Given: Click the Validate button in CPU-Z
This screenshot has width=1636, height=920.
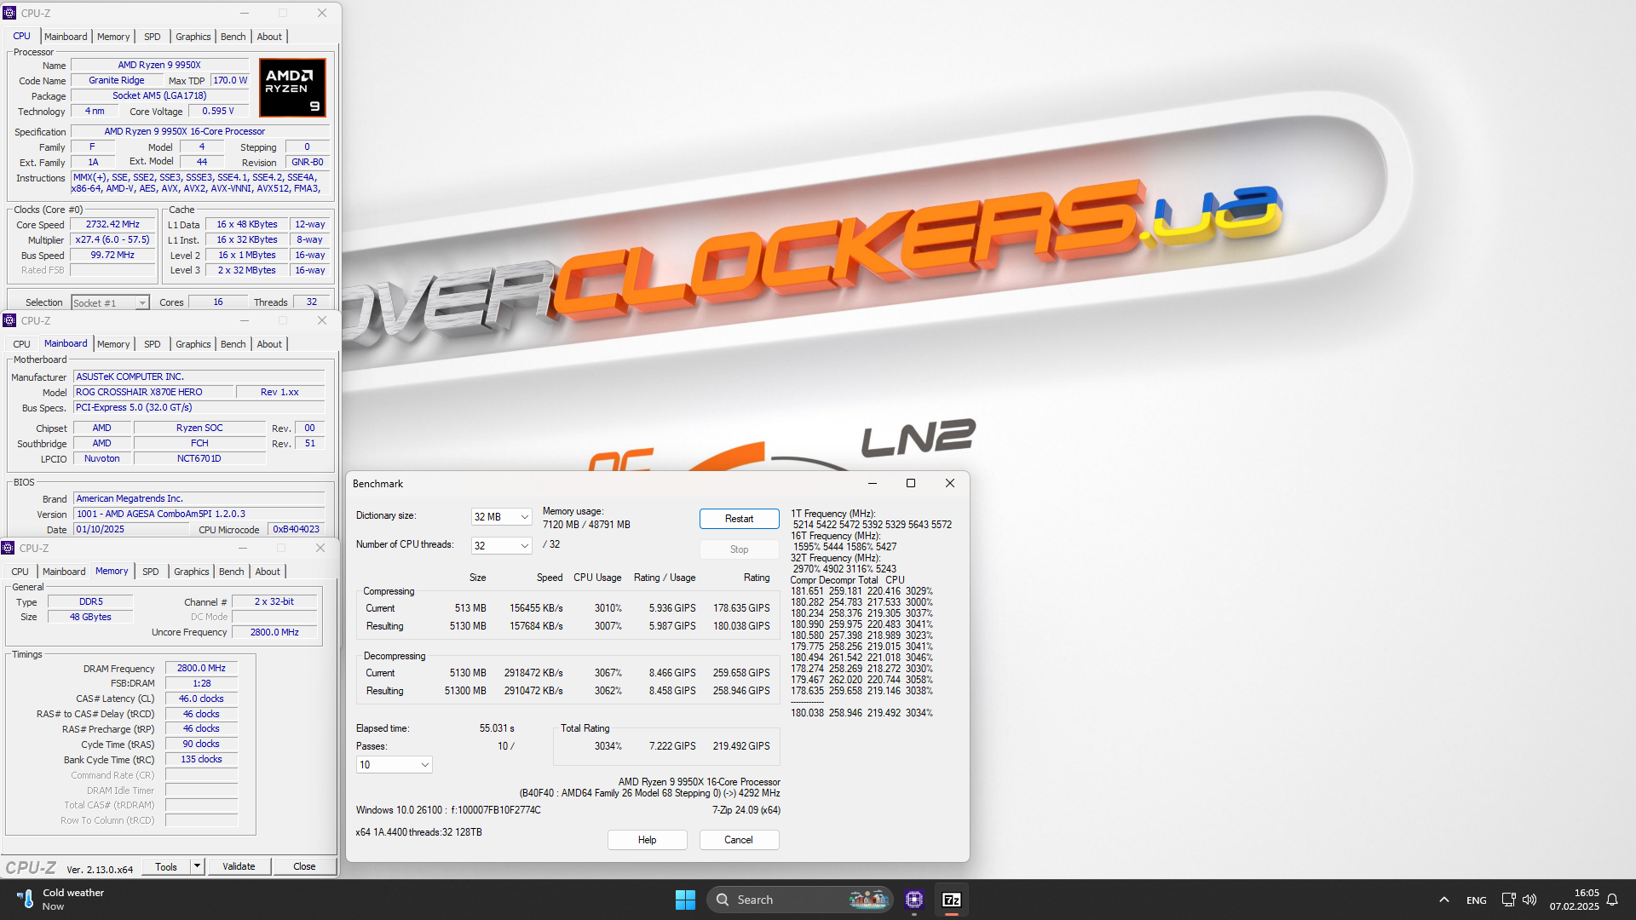Looking at the screenshot, I should coord(239,866).
